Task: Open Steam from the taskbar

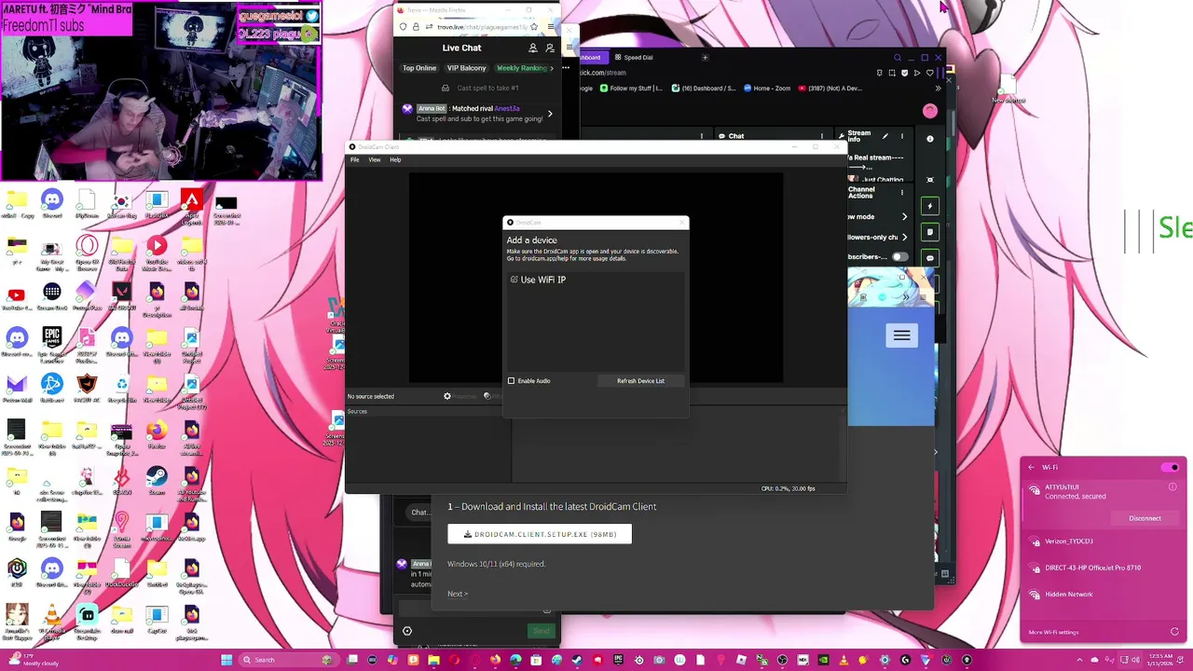Action: point(577,660)
